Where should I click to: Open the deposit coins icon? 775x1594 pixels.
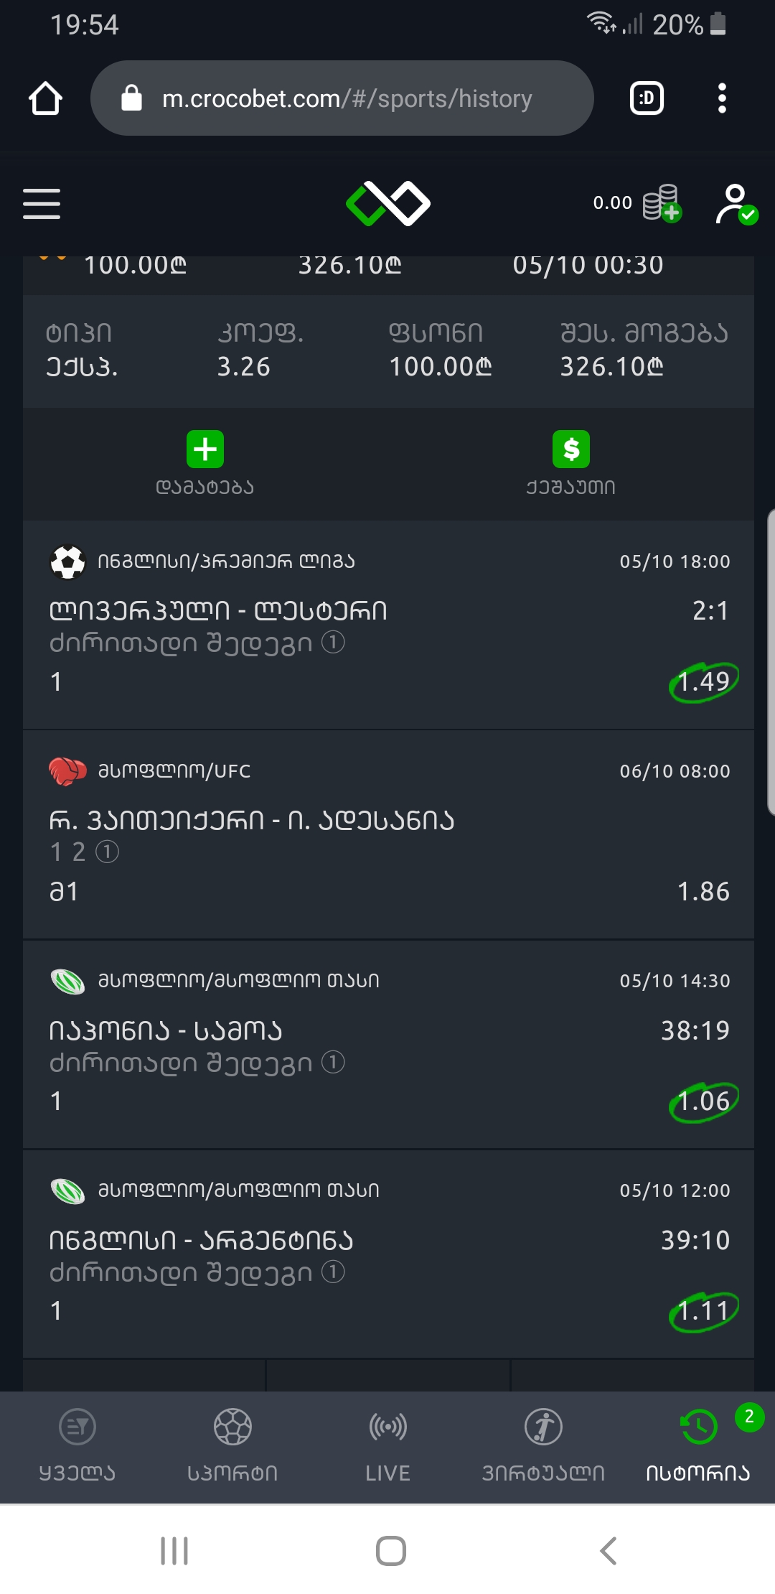click(x=662, y=203)
